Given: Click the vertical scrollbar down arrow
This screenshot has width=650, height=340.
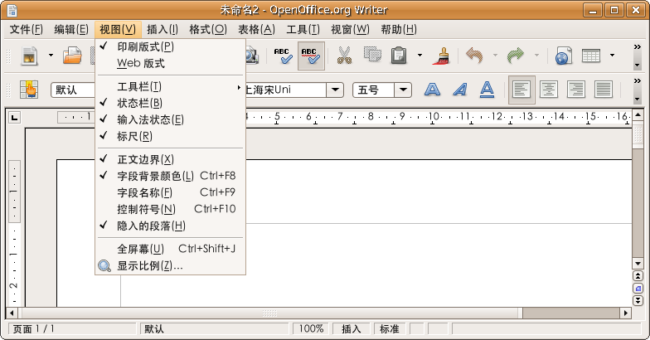Looking at the screenshot, I should pyautogui.click(x=638, y=264).
